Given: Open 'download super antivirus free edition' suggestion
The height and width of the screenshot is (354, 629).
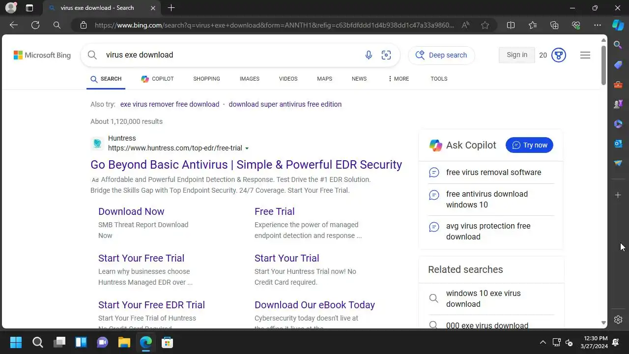Looking at the screenshot, I should [x=285, y=104].
